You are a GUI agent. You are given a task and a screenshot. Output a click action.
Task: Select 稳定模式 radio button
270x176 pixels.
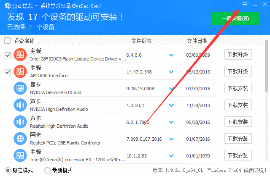8,171
